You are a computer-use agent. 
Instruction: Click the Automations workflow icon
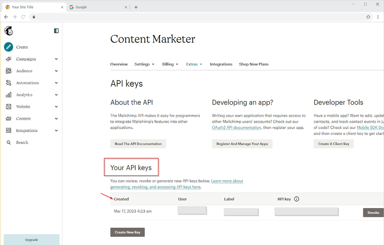pos(9,83)
